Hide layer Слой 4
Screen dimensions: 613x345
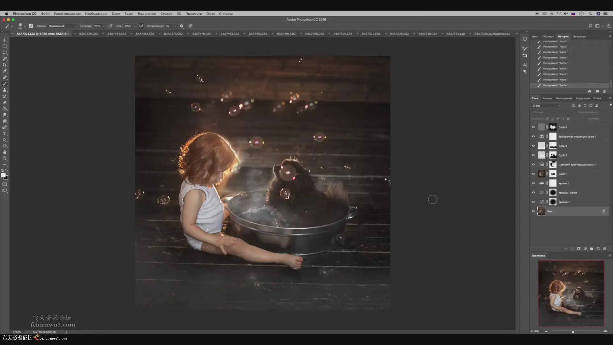533,127
